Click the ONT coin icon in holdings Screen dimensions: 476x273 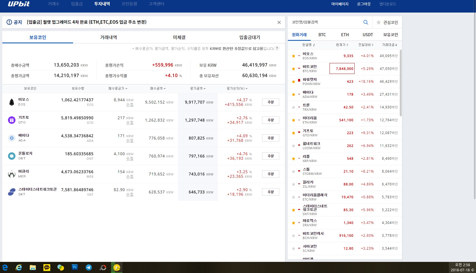tap(12, 156)
